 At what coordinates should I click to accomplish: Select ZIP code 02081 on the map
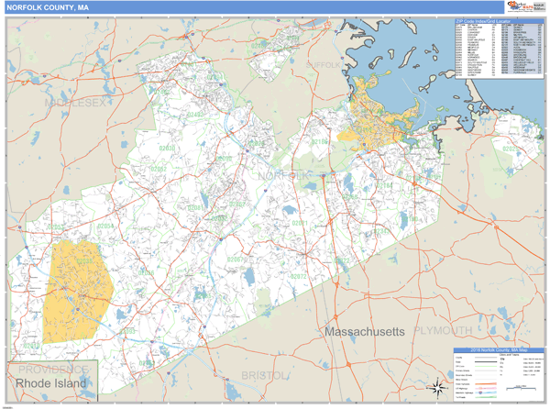(195, 208)
